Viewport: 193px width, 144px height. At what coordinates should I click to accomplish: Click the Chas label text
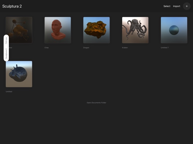47,48
